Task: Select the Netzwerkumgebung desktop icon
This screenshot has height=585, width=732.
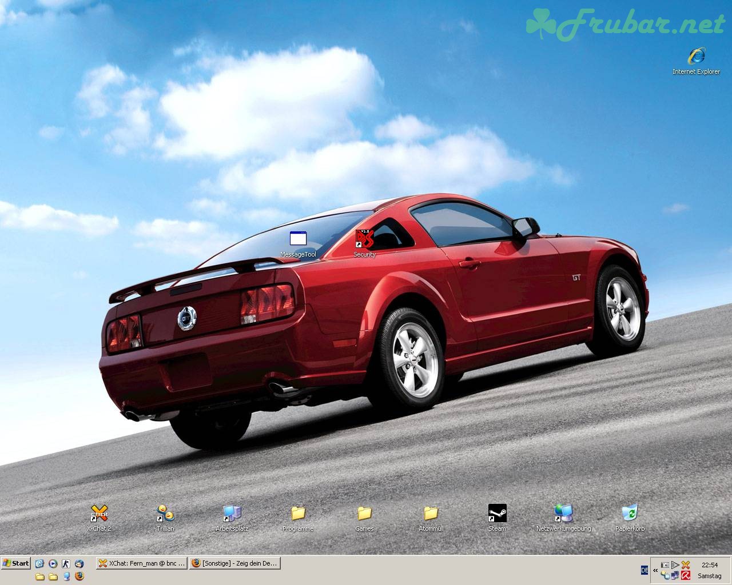Action: click(x=563, y=518)
